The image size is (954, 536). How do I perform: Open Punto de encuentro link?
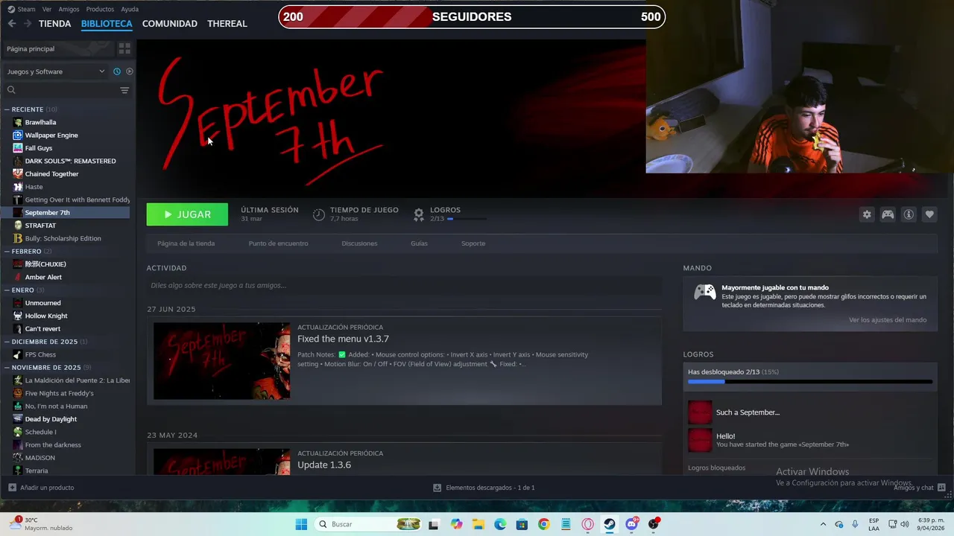point(278,243)
